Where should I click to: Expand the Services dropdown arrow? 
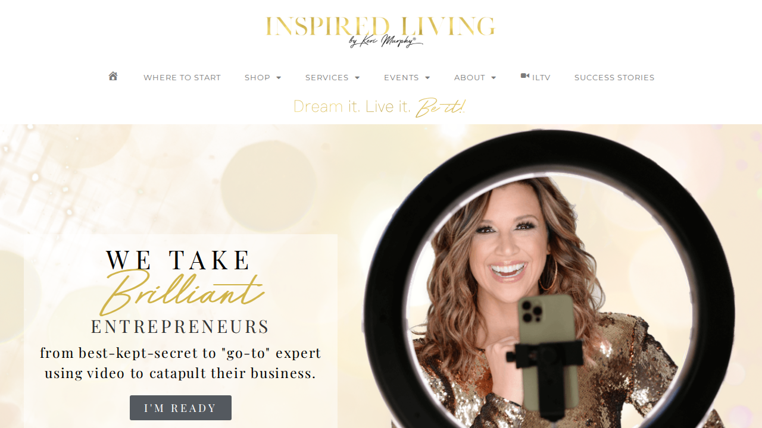tap(357, 78)
